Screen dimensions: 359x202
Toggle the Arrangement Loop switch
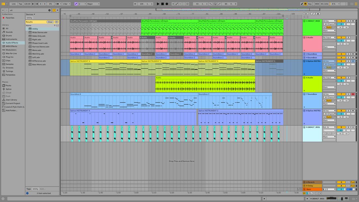215,4
